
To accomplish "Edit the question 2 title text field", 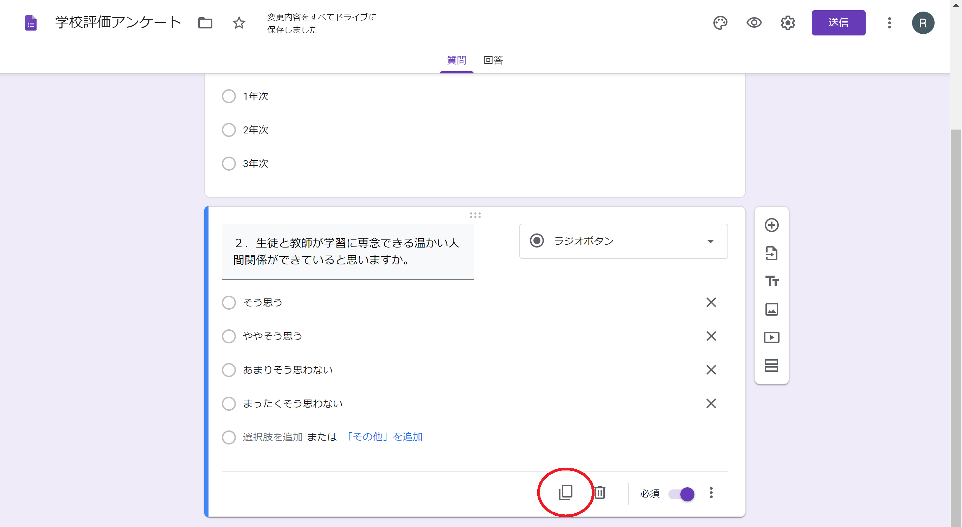I will [x=348, y=251].
